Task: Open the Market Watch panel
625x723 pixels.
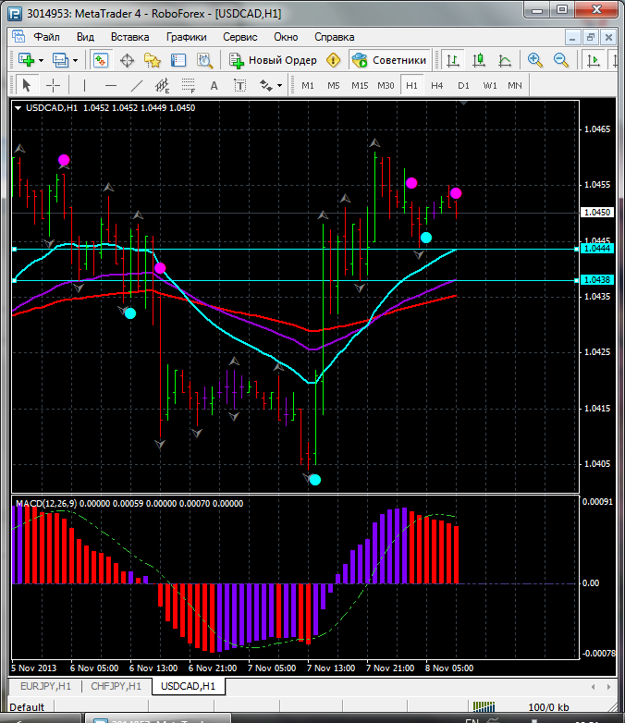Action: pos(101,60)
